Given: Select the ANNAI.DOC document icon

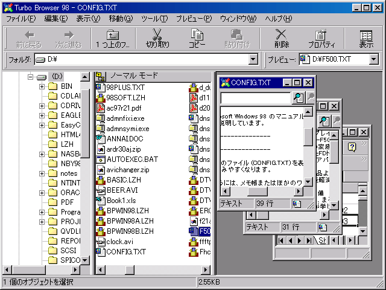Looking at the screenshot, I should [x=100, y=139].
